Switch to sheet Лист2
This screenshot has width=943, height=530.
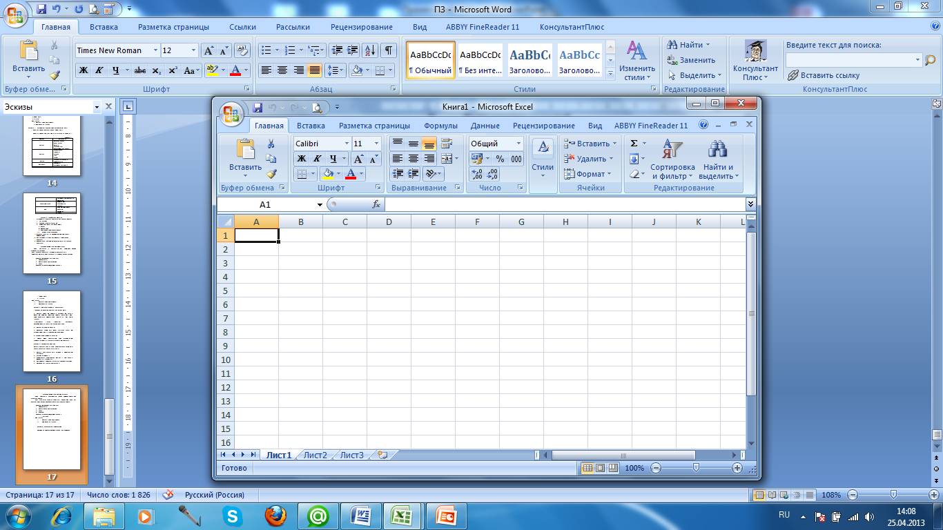click(x=315, y=455)
